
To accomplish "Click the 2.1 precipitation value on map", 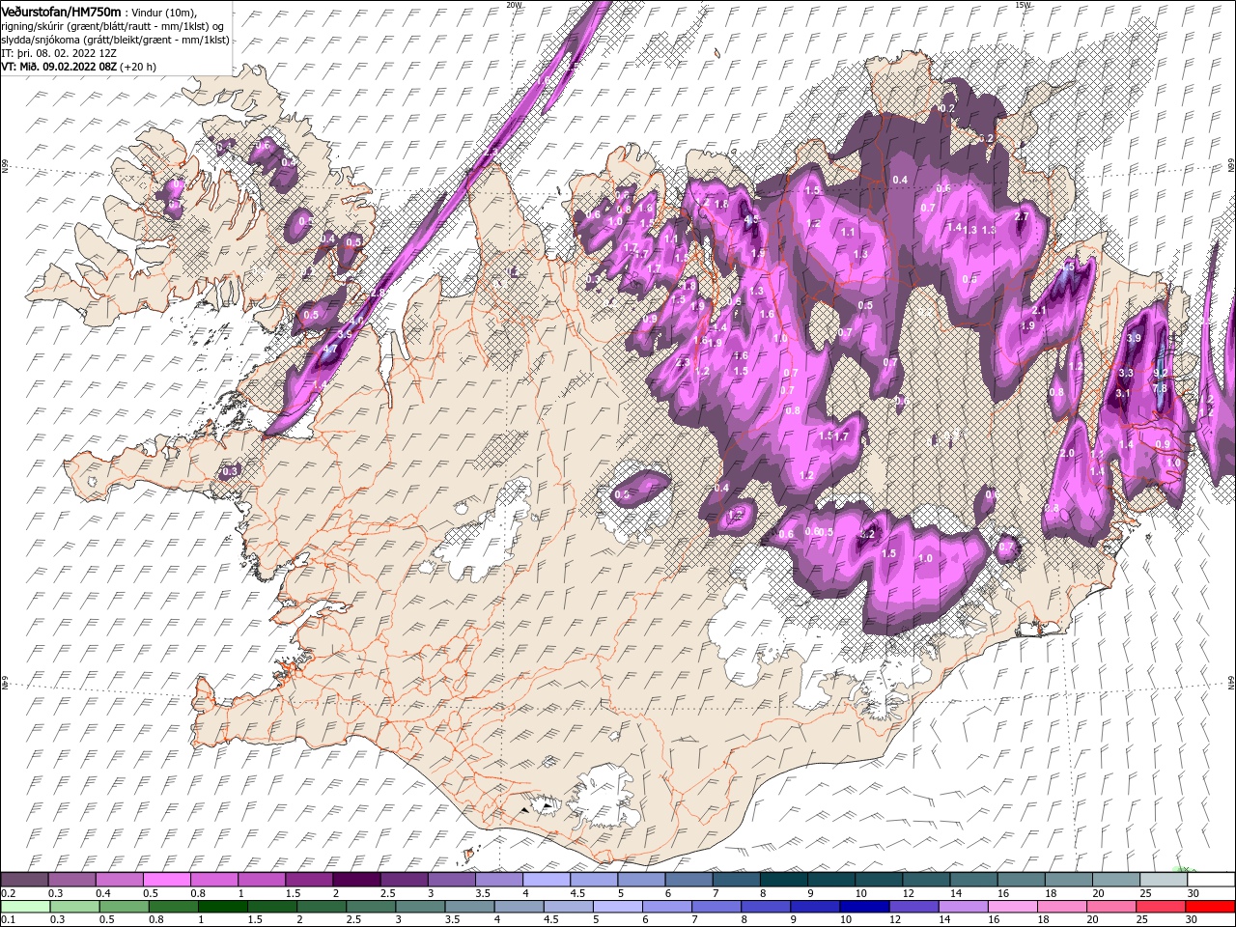I will pos(1040,311).
